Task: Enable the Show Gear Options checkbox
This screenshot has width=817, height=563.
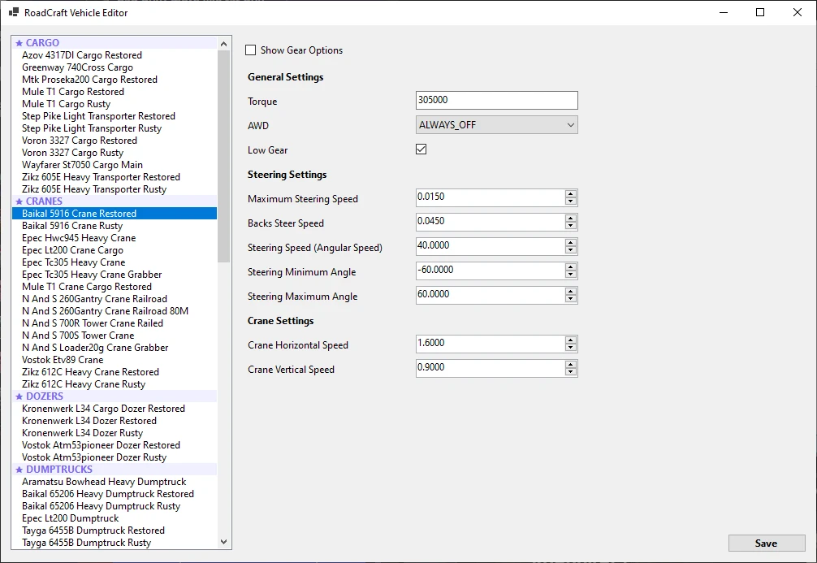Action: (251, 50)
